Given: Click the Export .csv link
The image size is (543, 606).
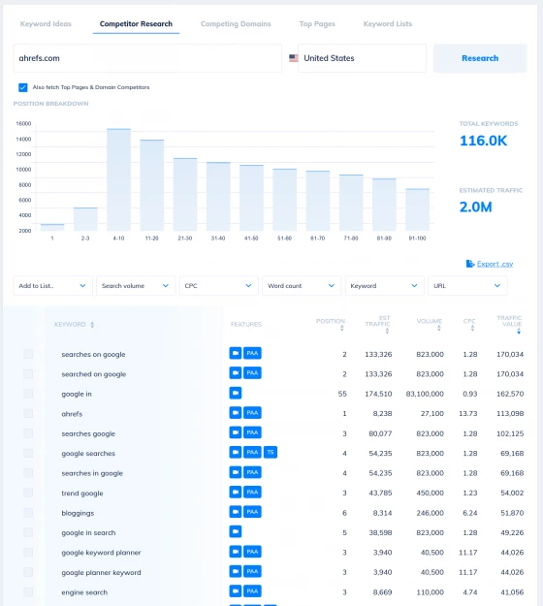Looking at the screenshot, I should tap(495, 264).
